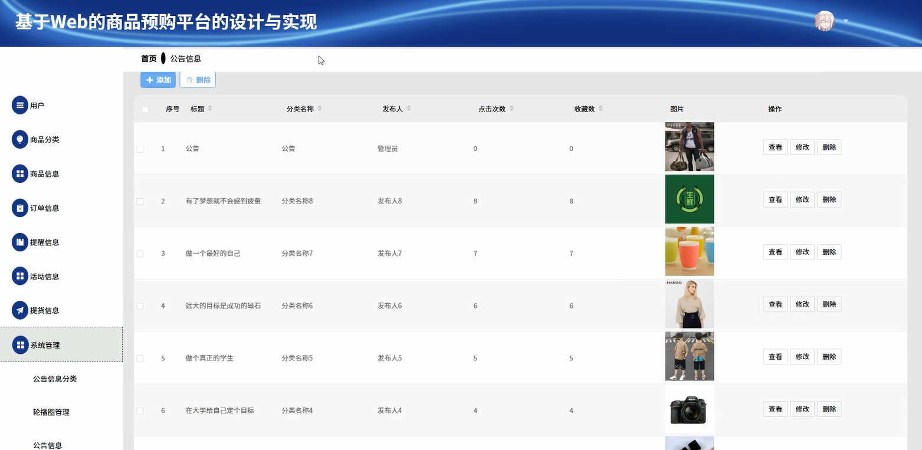Viewport: 922px width, 450px height.
Task: Click the 商品分类 lightbulb icon
Action: pyautogui.click(x=20, y=140)
